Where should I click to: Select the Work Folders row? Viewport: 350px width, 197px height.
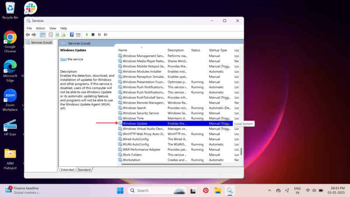click(x=178, y=155)
